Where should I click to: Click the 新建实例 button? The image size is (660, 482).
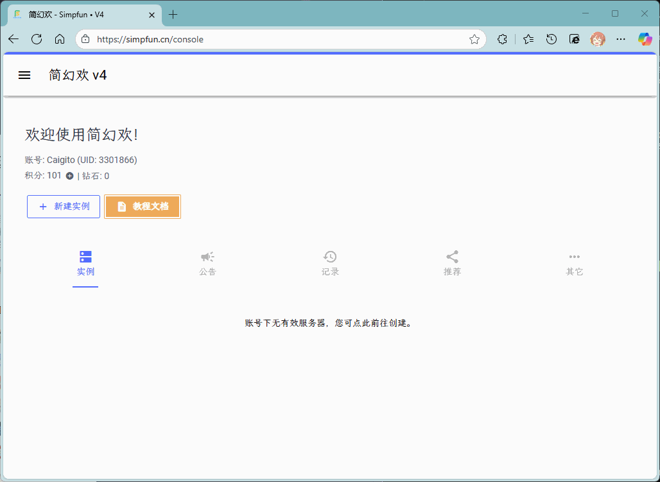click(64, 206)
